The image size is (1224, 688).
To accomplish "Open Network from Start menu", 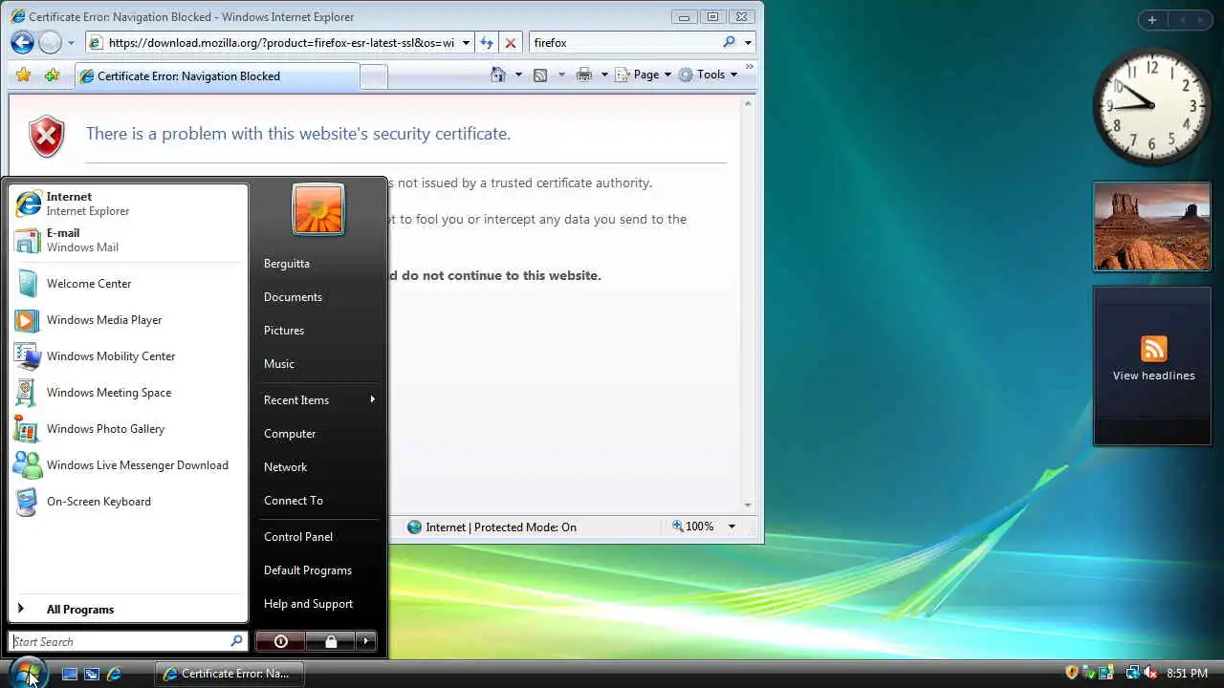I will point(285,466).
